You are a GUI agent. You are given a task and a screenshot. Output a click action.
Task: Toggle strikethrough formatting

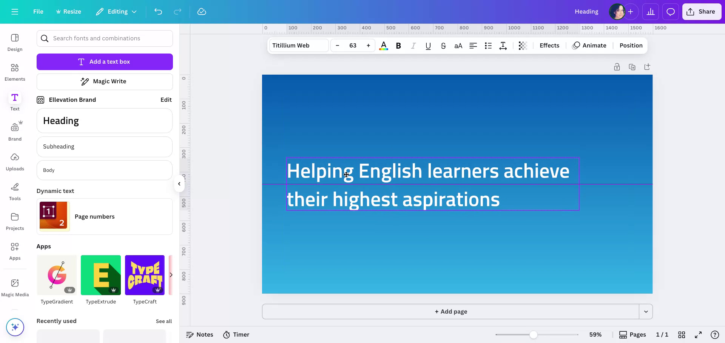(x=443, y=46)
